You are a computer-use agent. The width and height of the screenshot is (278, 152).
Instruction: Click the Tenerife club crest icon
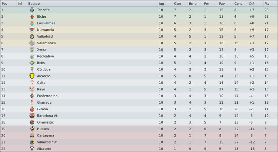click(x=32, y=10)
